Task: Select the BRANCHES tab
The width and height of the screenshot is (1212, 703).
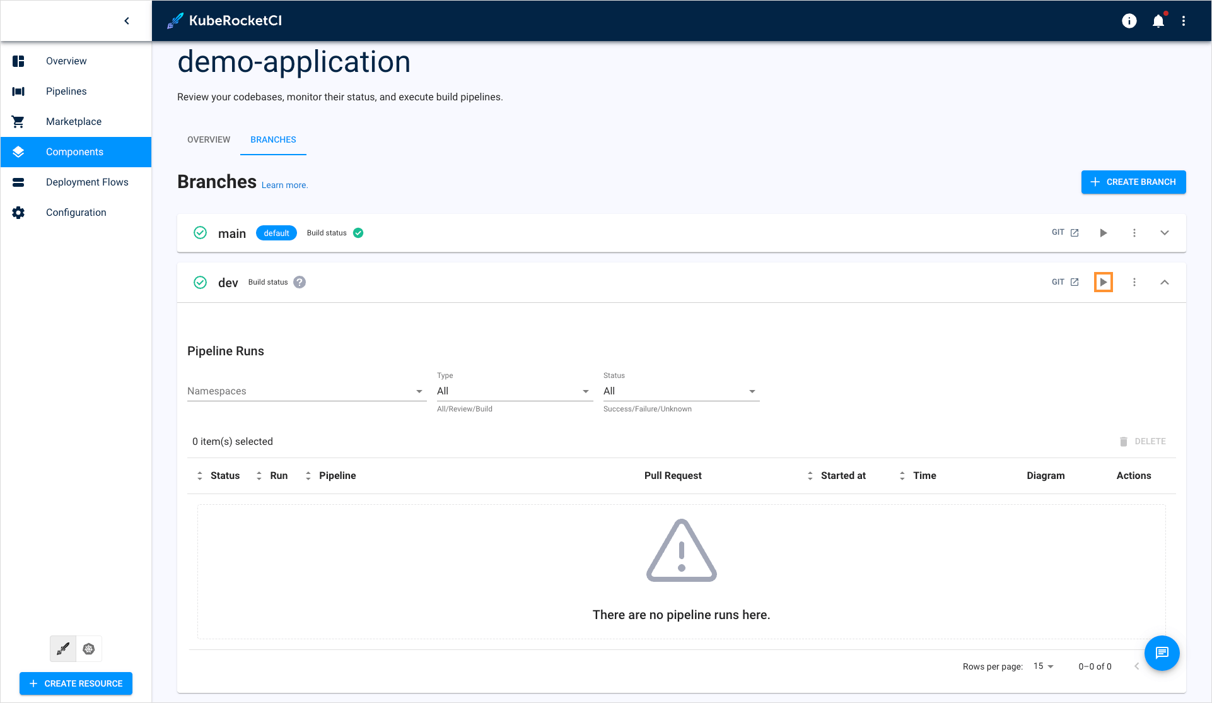Action: pos(272,139)
